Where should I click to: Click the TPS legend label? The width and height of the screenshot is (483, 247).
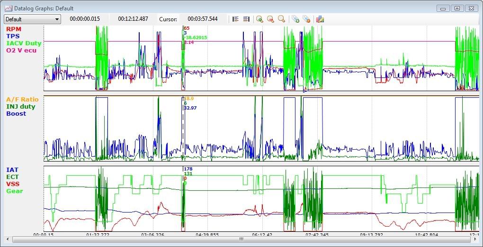coord(13,36)
